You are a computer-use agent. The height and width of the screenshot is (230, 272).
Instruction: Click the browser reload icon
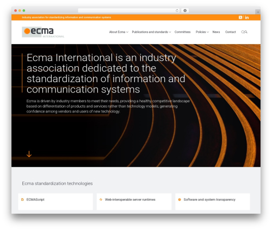pos(177,10)
